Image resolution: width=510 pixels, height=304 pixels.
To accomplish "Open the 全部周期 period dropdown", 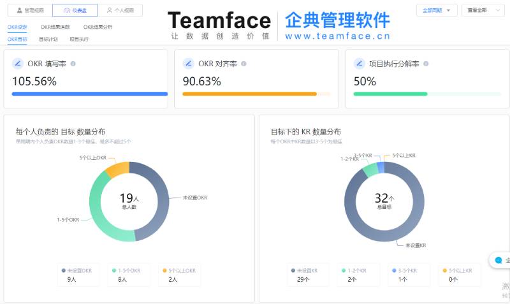I will coord(437,10).
